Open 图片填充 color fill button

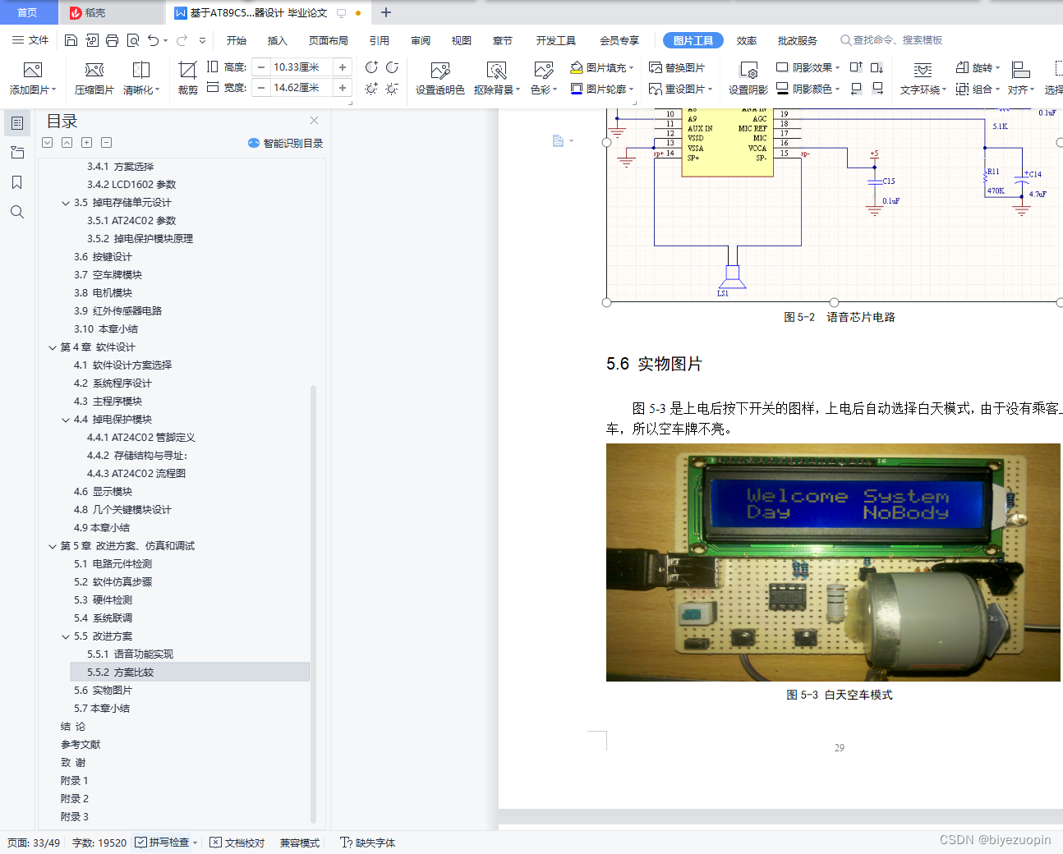602,67
